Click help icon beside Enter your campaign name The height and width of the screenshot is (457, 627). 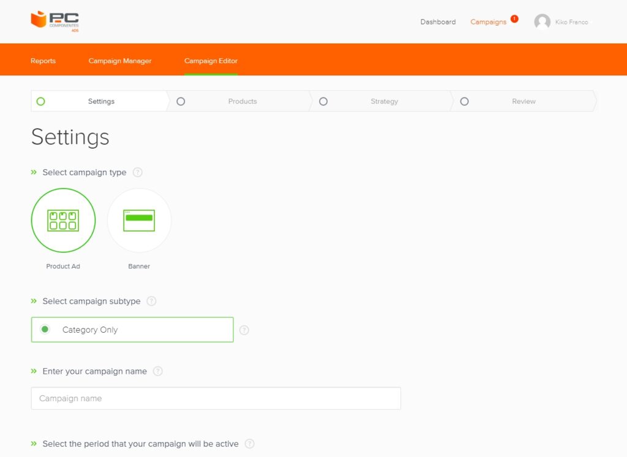click(x=158, y=371)
